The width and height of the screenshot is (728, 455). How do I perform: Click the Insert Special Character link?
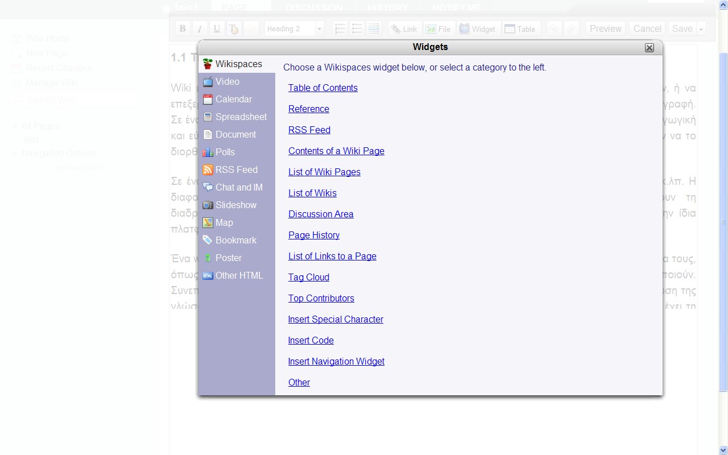click(x=336, y=319)
